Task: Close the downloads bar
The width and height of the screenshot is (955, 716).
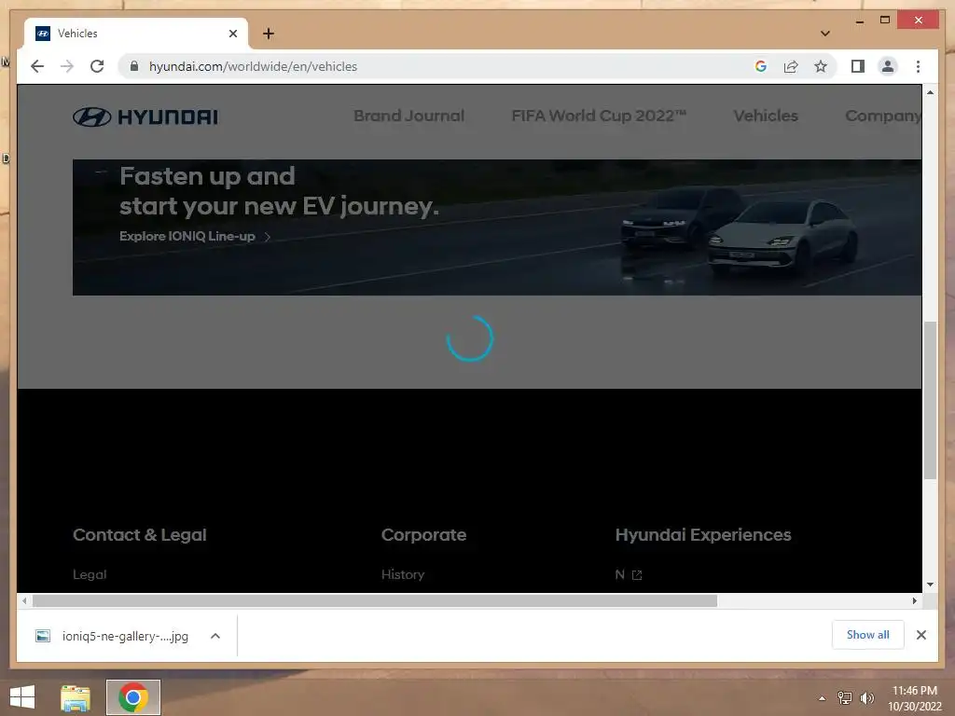Action: coord(921,635)
